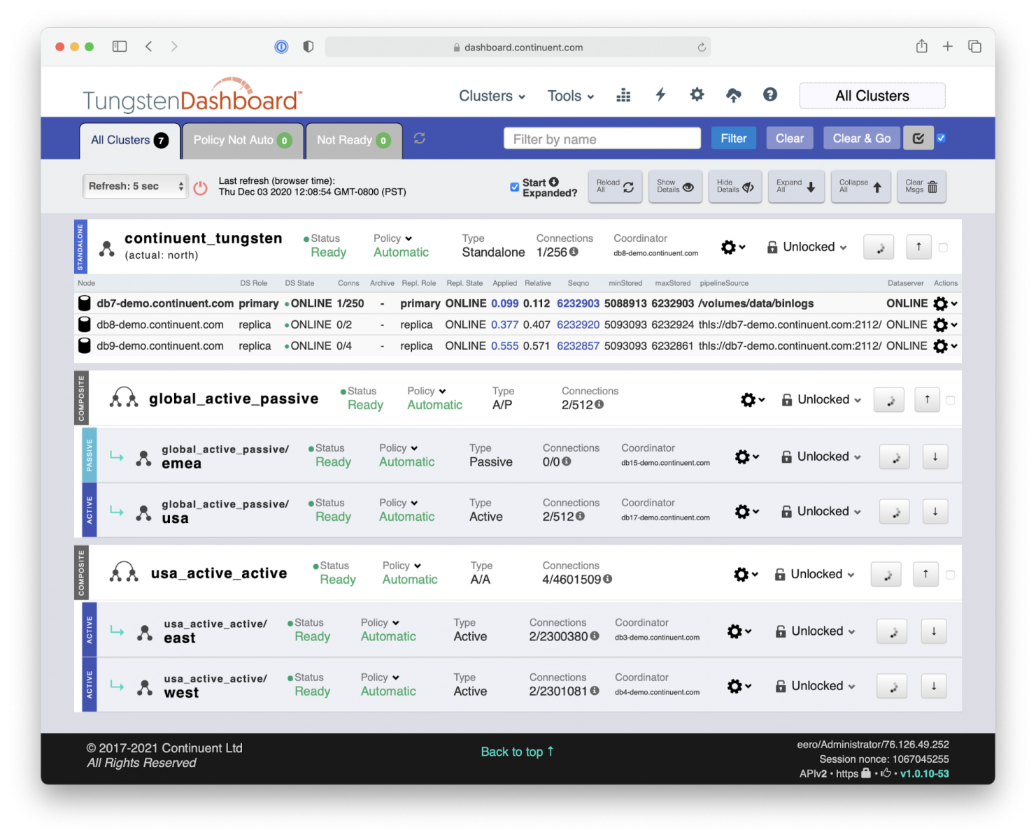This screenshot has height=839, width=1036.
Task: Click the Filter button
Action: point(733,138)
